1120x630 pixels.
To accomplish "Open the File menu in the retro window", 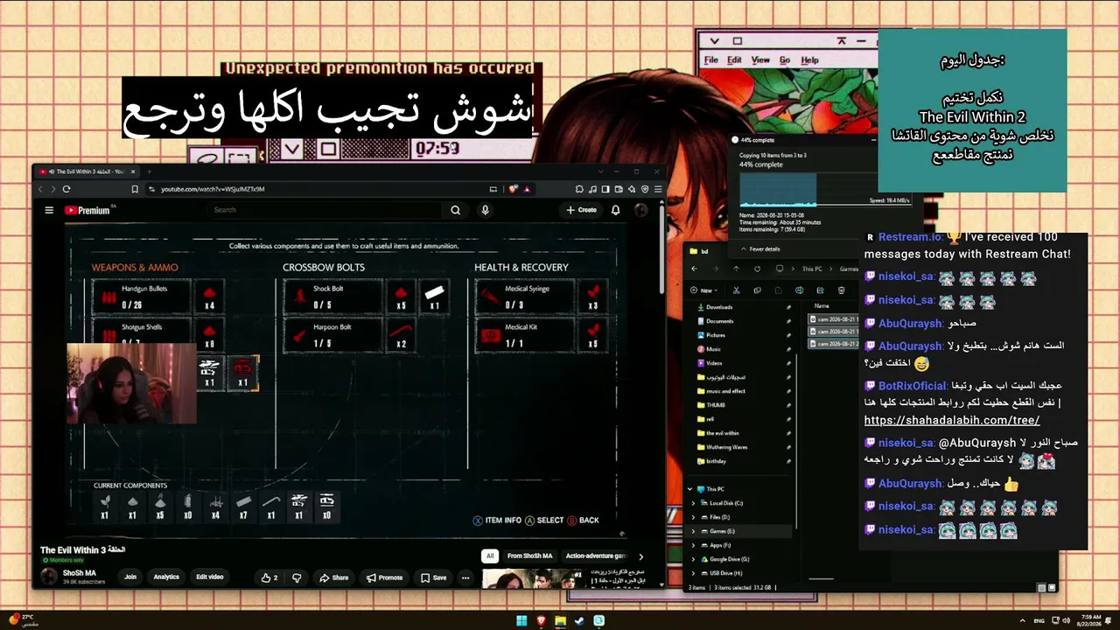I will (x=710, y=60).
